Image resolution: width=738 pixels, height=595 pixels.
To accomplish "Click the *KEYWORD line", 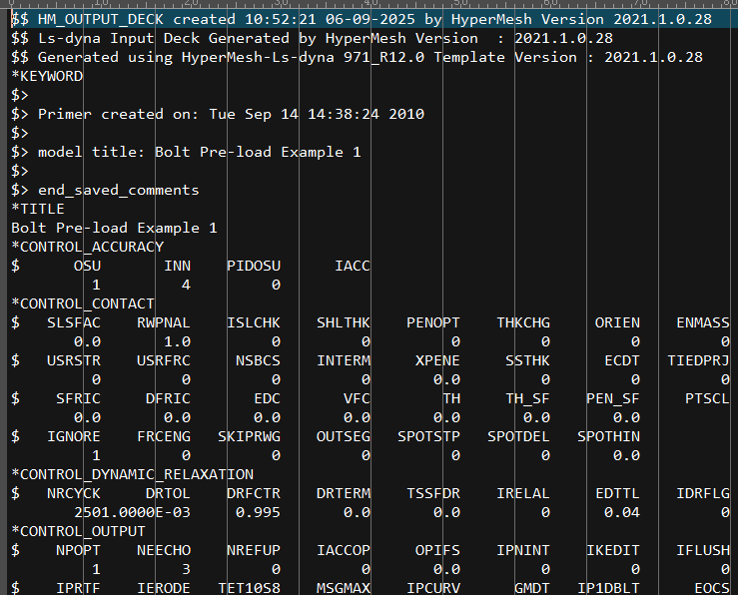I will [47, 76].
